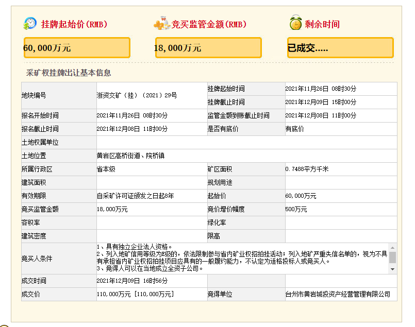This screenshot has height=327, width=415.
Task: Click the scroll down arrow in 竞买人条件 box
Action: click(x=393, y=269)
